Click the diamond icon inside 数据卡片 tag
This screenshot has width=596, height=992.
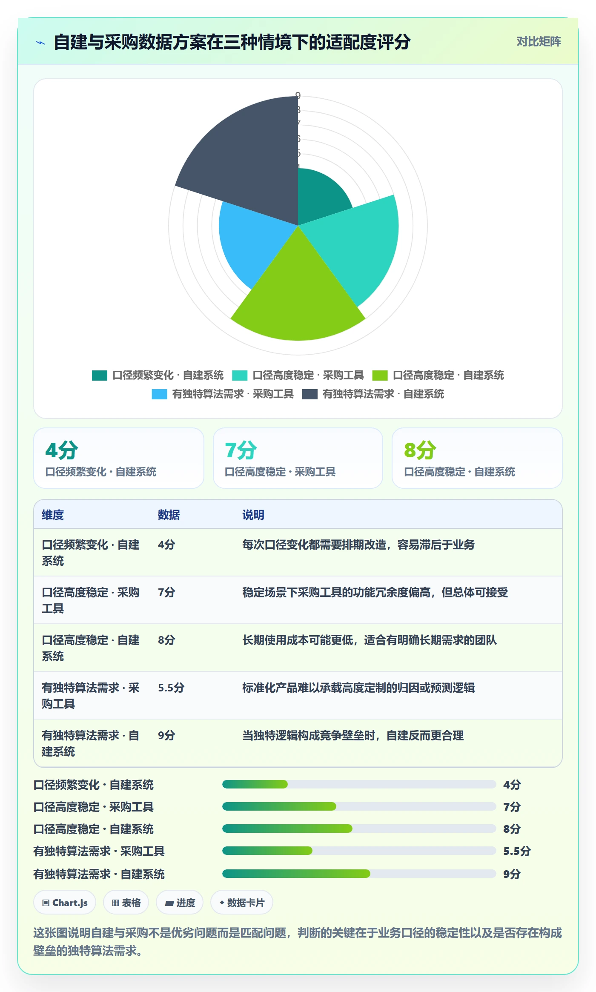click(x=222, y=903)
